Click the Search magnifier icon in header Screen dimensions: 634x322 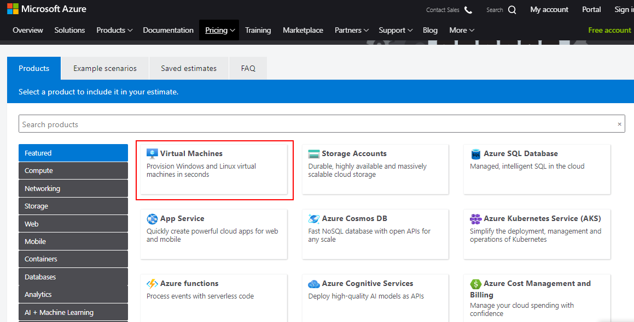(x=511, y=10)
